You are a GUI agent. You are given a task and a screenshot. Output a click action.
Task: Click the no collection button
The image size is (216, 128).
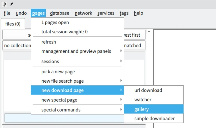pos(17,45)
